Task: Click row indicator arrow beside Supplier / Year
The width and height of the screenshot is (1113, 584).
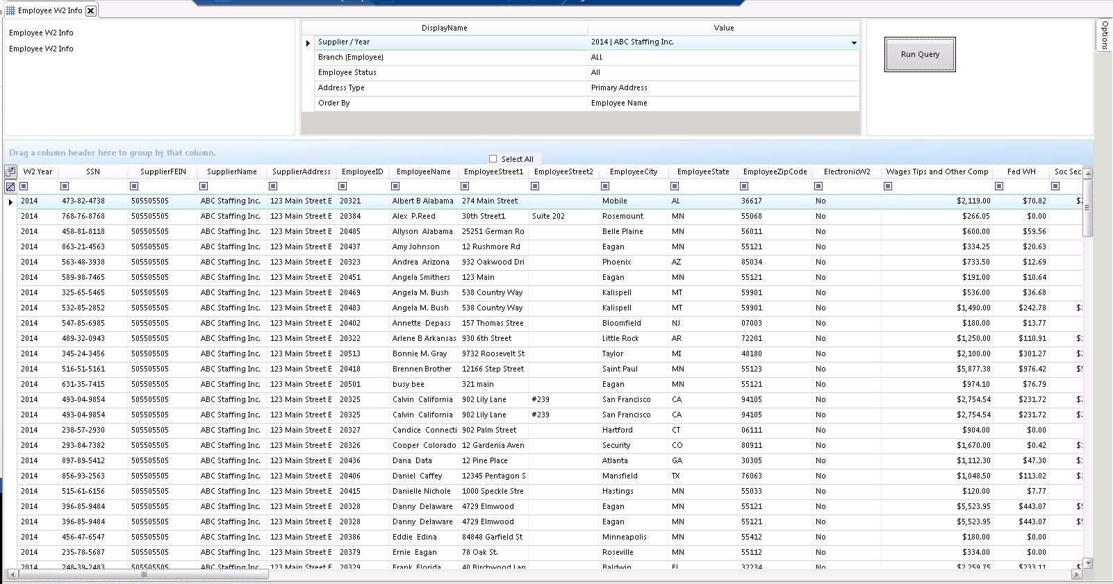Action: coord(308,43)
